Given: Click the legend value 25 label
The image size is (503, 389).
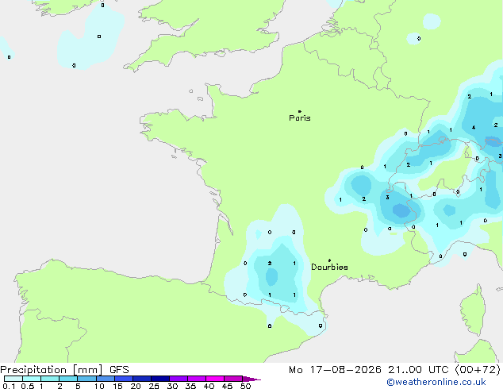Looking at the screenshot, I should click(154, 386).
